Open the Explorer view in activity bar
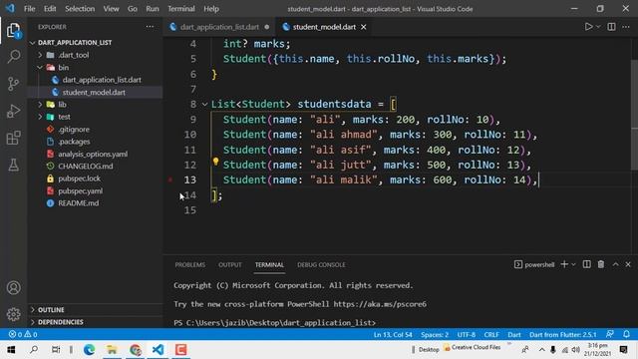 point(13,30)
